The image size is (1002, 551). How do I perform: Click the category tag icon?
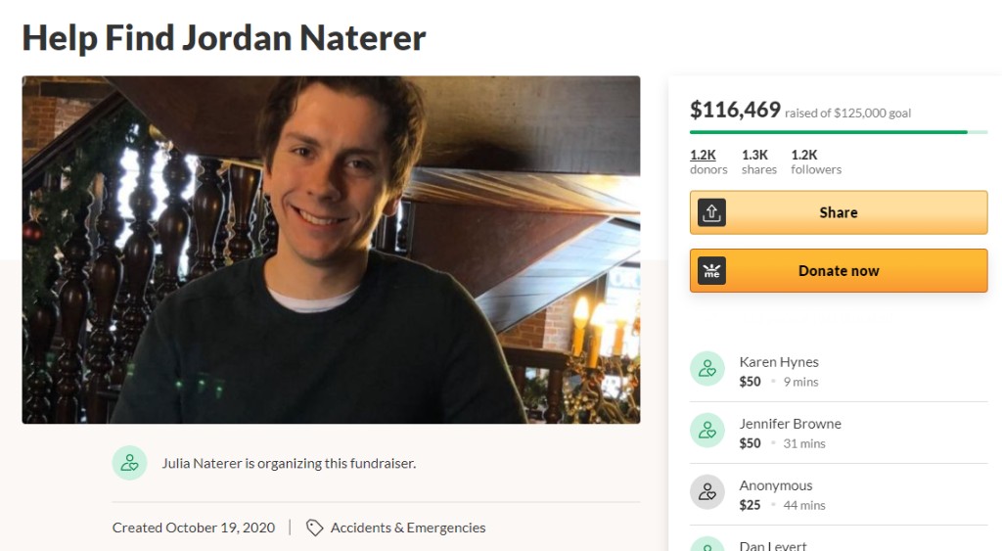coord(314,528)
